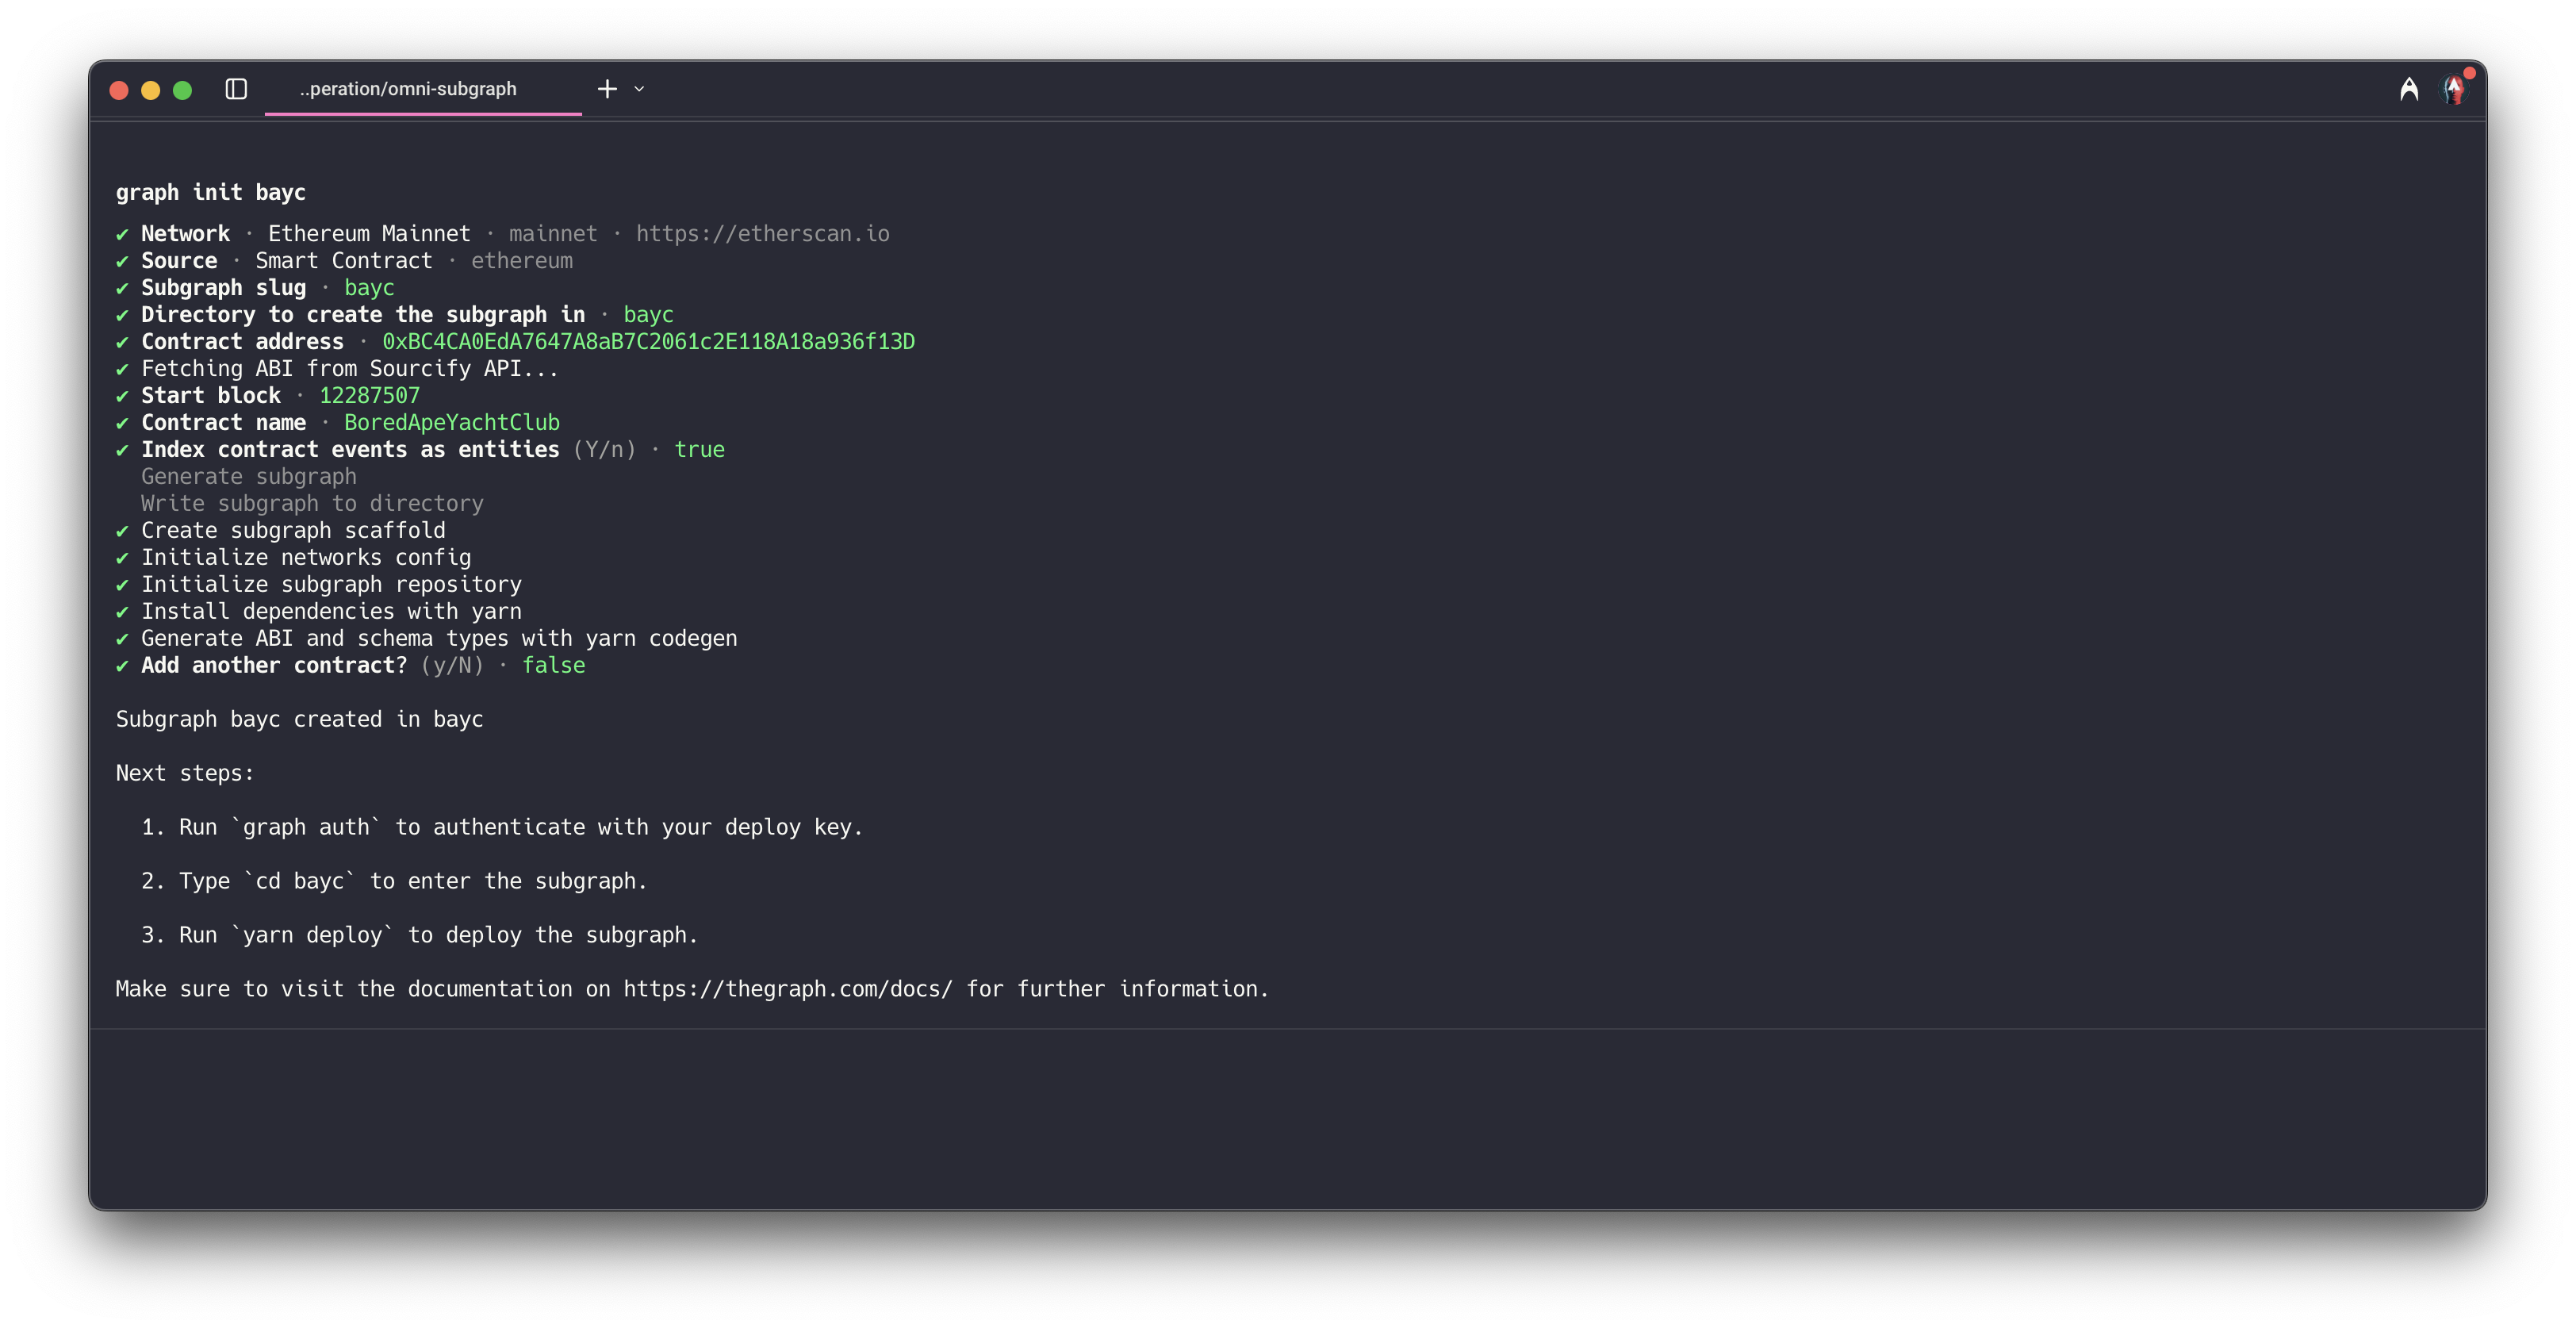Click the empty input area below the output

coord(1287,1118)
